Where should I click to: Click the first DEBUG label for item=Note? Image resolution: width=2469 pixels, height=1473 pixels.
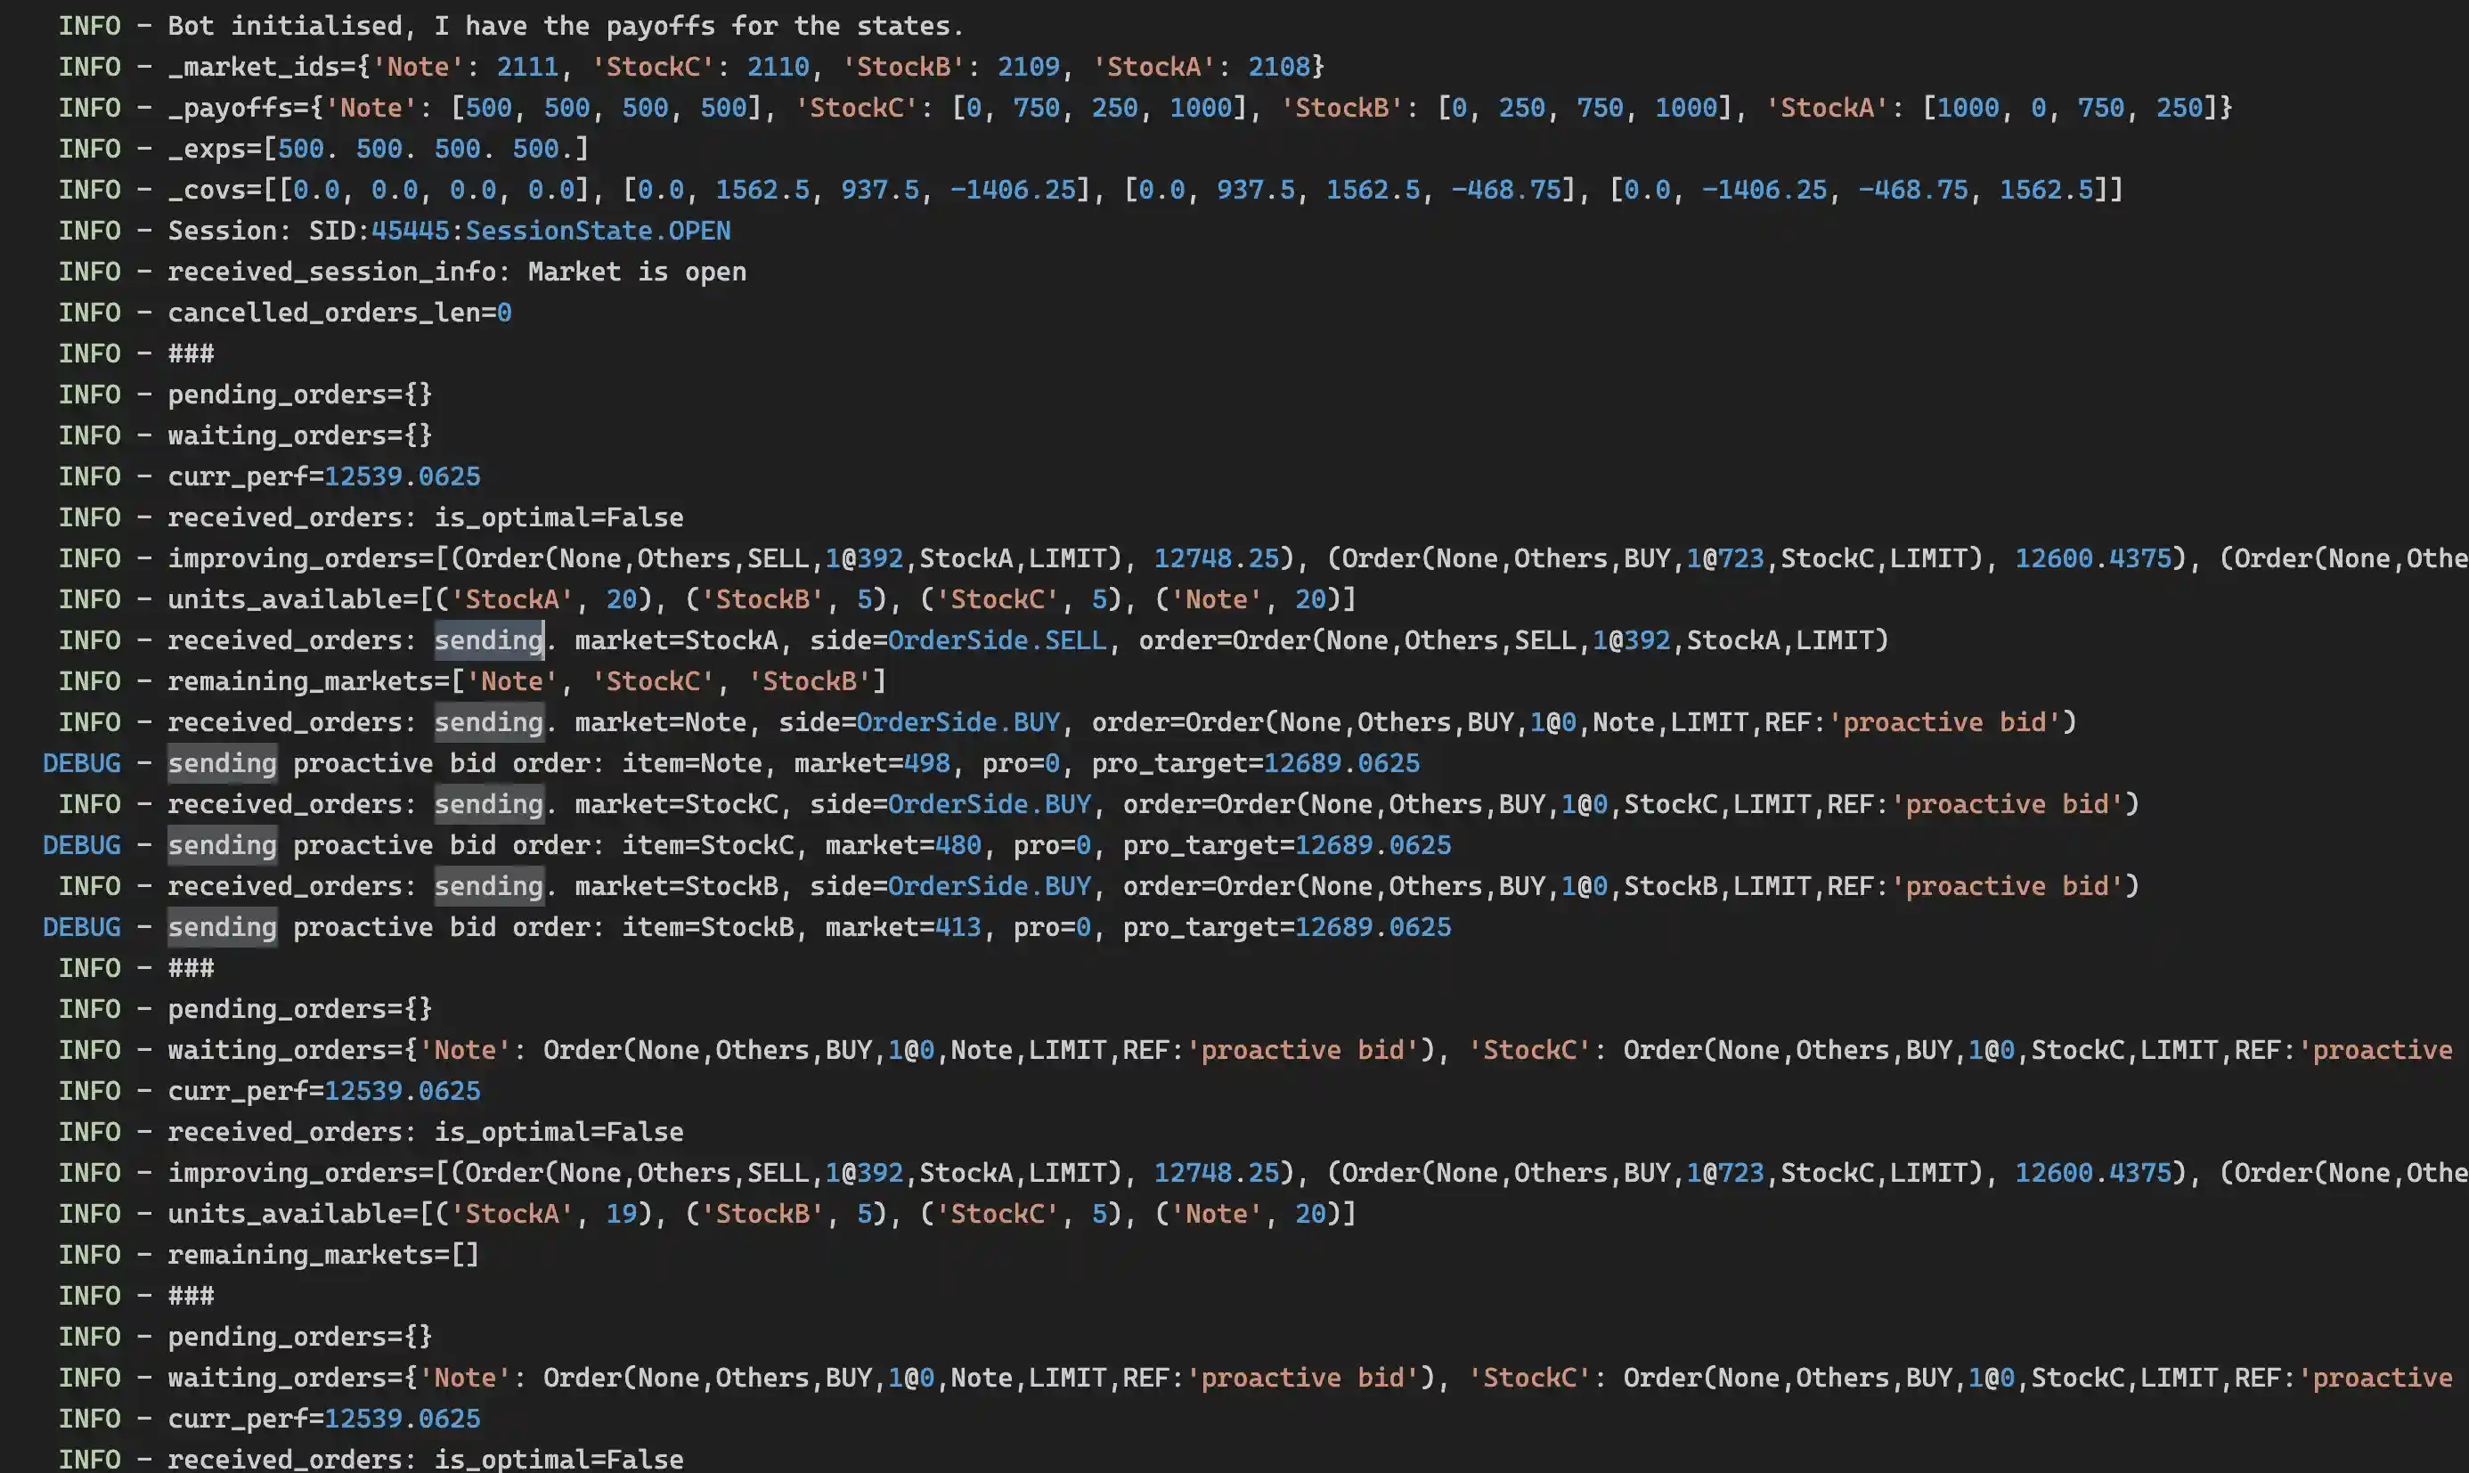(81, 763)
